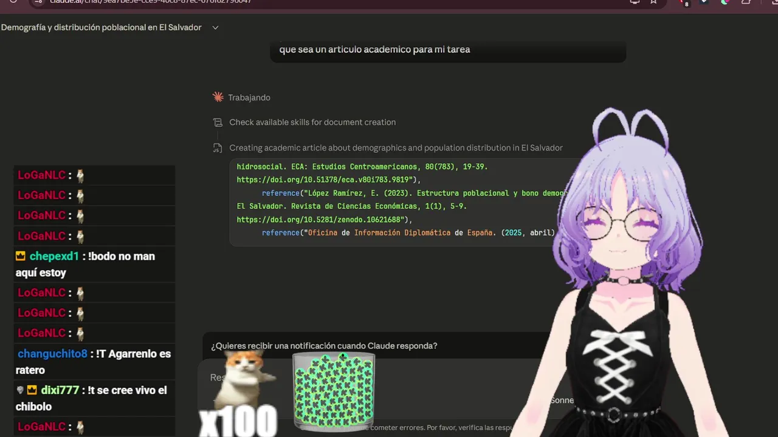Click the Trabajando status label
This screenshot has height=437, width=778.
249,98
